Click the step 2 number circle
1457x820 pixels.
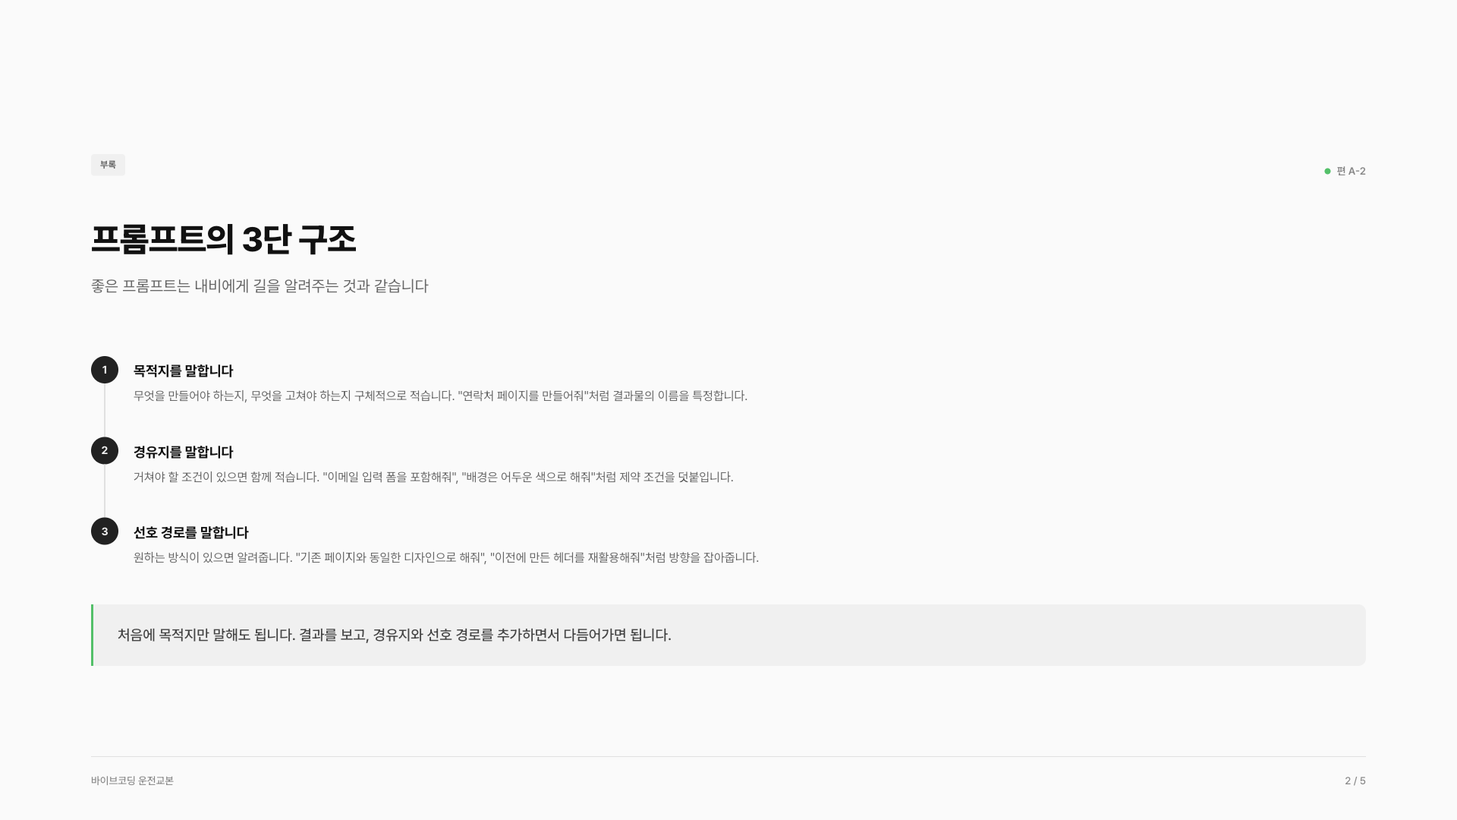click(105, 451)
